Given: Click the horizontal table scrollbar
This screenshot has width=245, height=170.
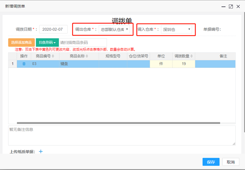Looking at the screenshot, I should [x=119, y=123].
